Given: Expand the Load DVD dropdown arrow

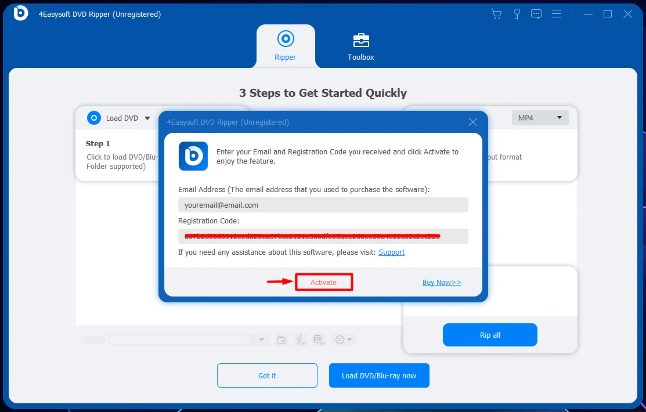Looking at the screenshot, I should click(147, 118).
